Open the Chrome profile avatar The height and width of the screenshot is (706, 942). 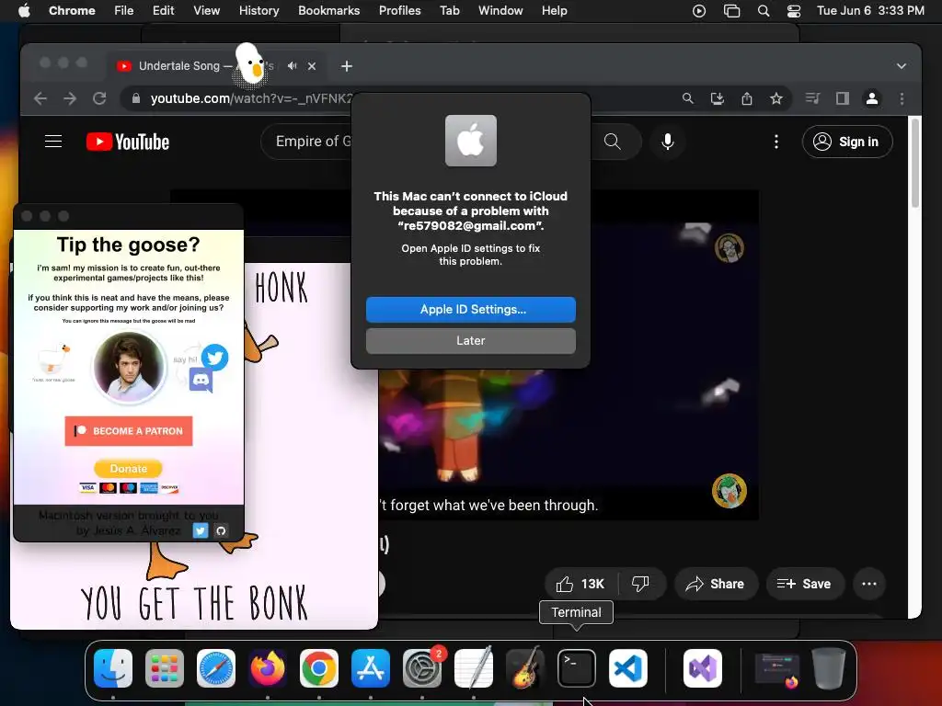pos(872,98)
